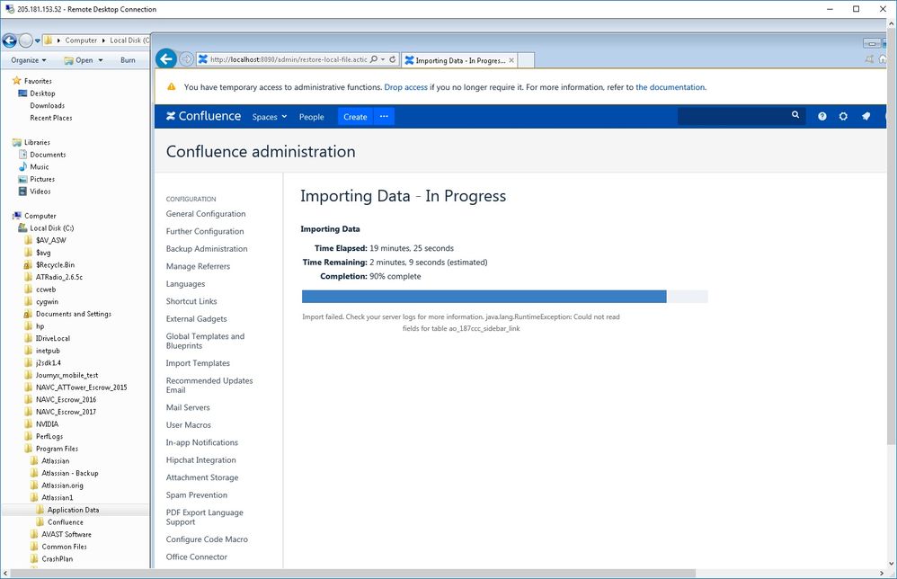The image size is (897, 579).
Task: Click the Open button in Explorer toolbar
Action: coord(78,60)
